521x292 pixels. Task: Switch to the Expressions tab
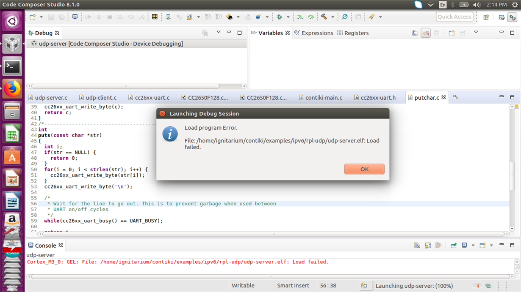(313, 33)
